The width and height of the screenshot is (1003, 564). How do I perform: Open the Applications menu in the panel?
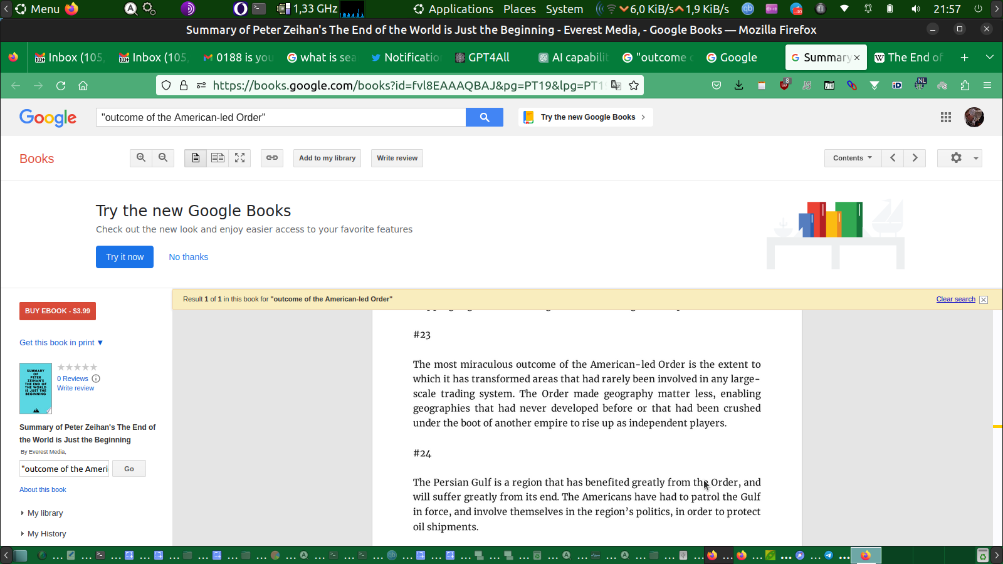click(x=453, y=9)
